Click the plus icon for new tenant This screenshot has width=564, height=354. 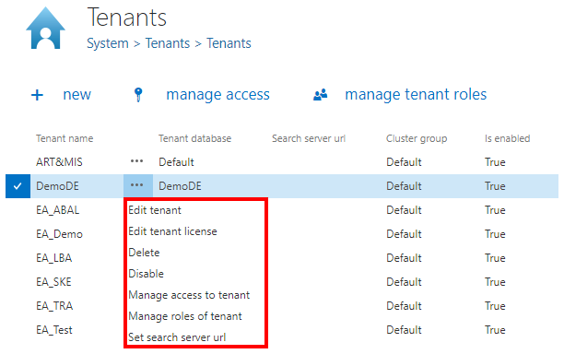[37, 95]
